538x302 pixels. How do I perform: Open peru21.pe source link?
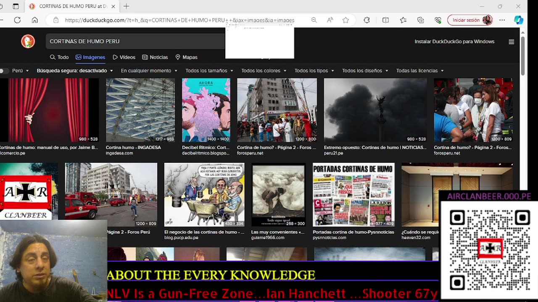pyautogui.click(x=333, y=153)
